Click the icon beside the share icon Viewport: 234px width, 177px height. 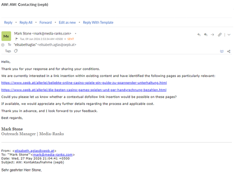coord(222,51)
